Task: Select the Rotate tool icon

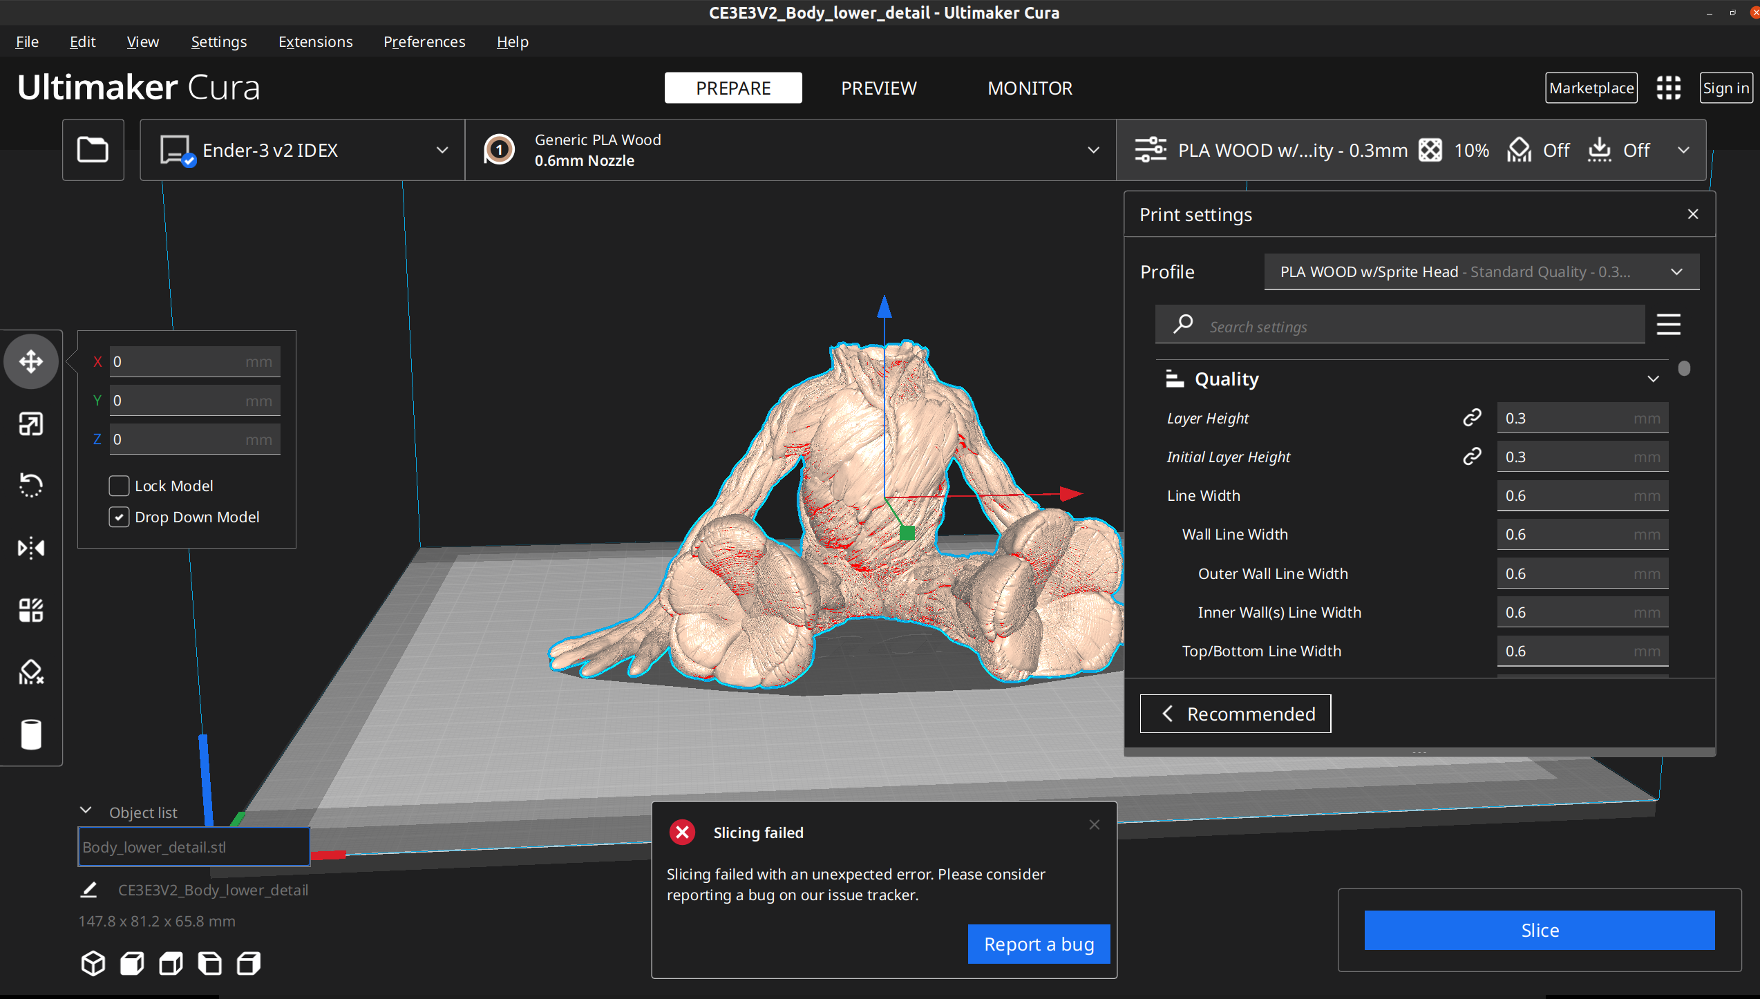Action: point(31,486)
